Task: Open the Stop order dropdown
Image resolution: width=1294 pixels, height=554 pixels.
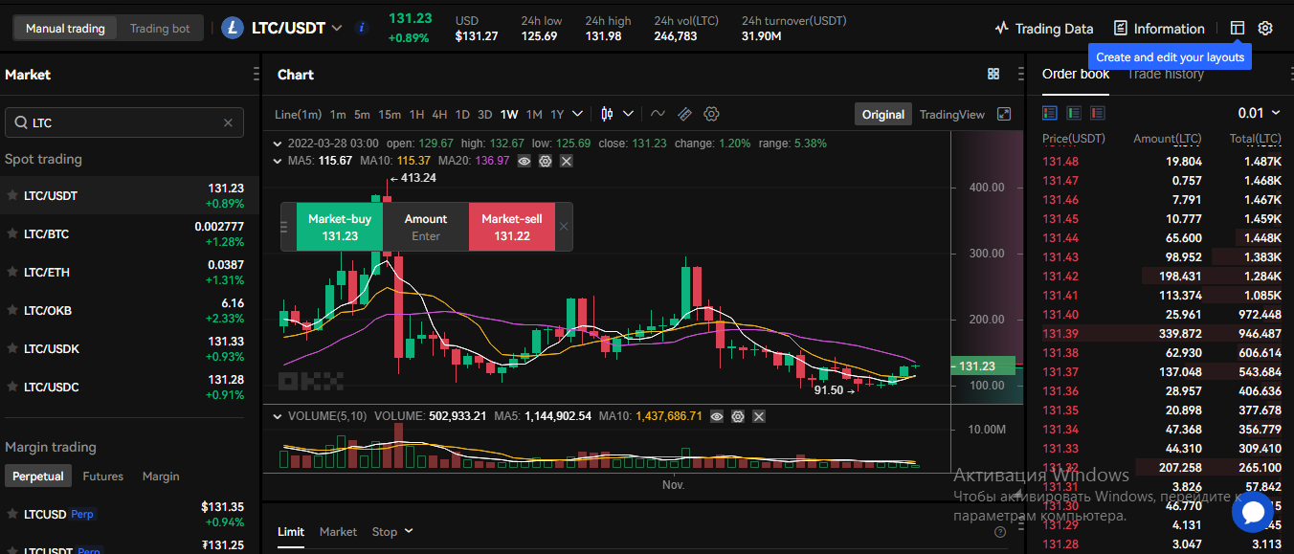Action: 392,532
